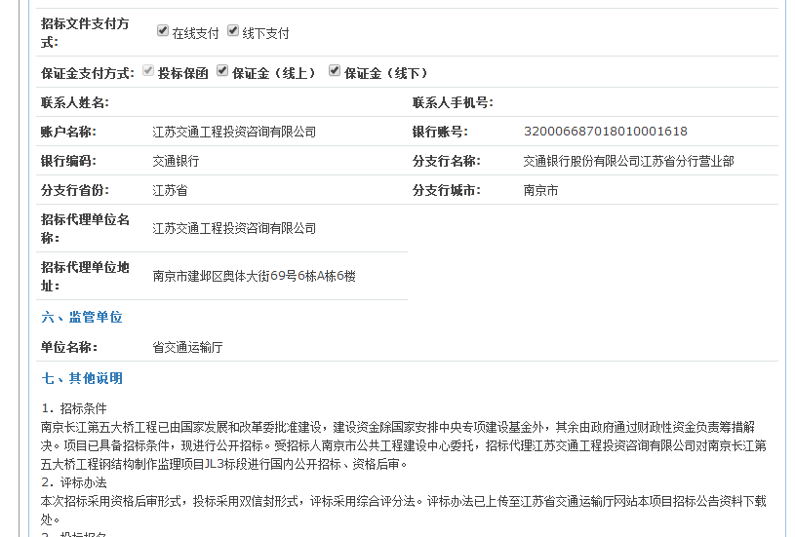Image resolution: width=795 pixels, height=537 pixels.
Task: Click the 分支行省份 value 江苏省
Action: pos(170,191)
